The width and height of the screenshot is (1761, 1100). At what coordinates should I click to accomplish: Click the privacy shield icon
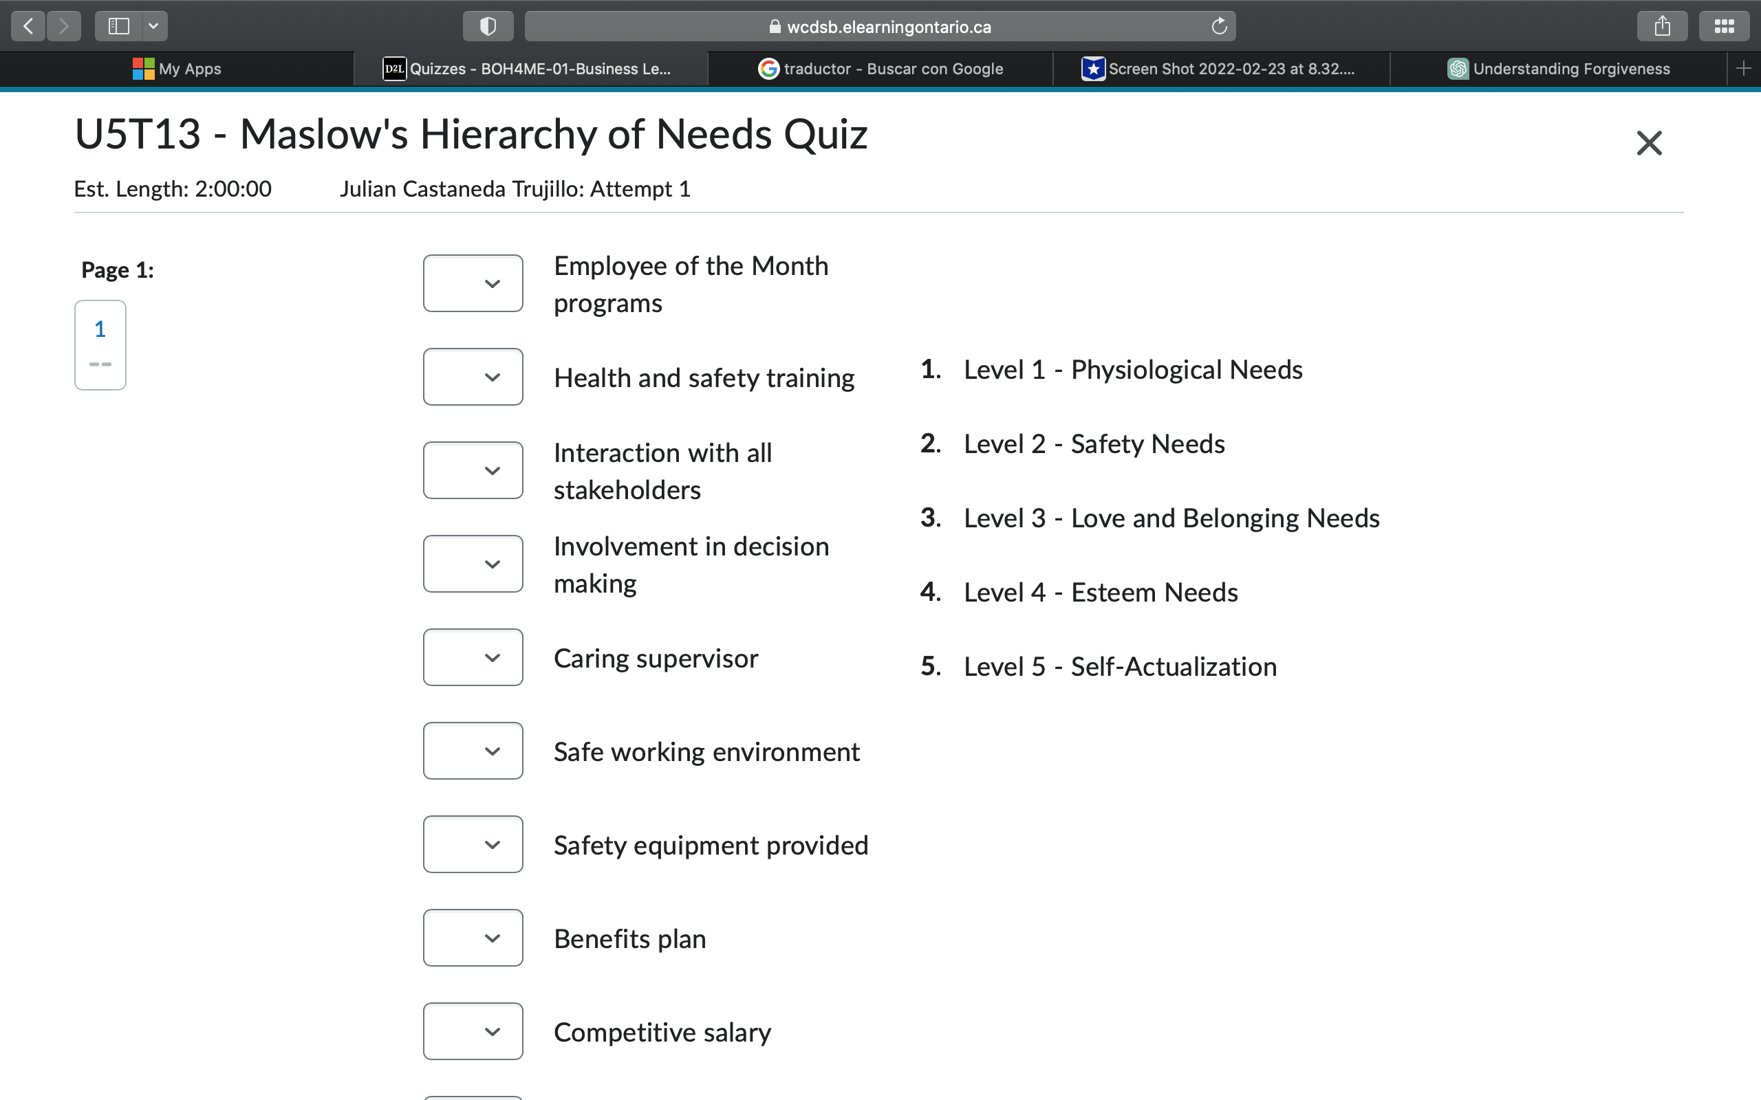pos(488,26)
